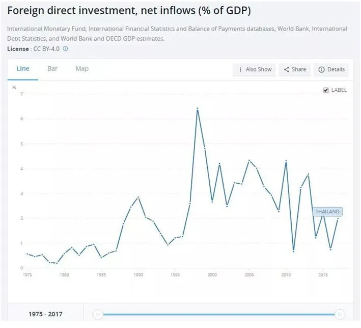Click the highest peak data point near 1998

coord(197,108)
